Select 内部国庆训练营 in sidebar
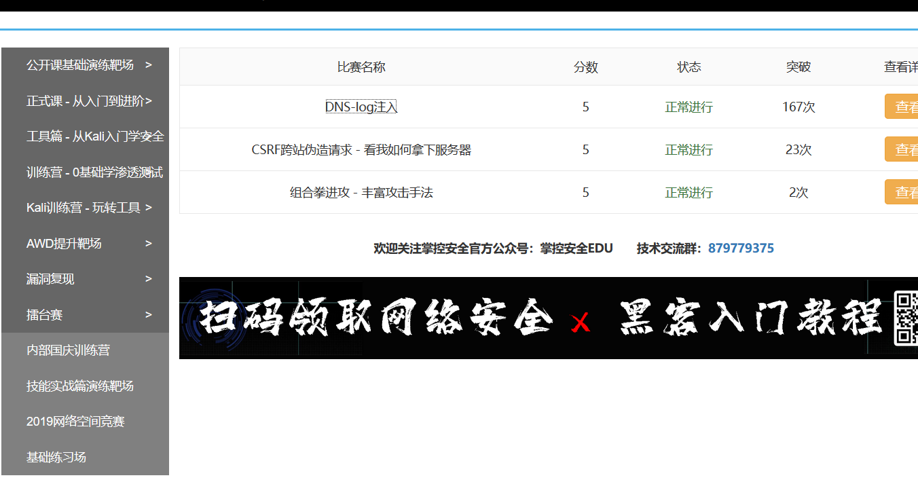 coord(68,350)
